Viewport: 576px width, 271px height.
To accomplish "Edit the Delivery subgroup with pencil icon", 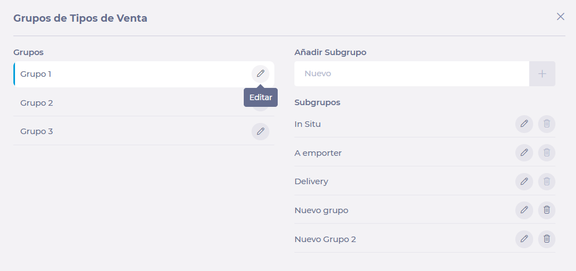I will click(x=524, y=181).
